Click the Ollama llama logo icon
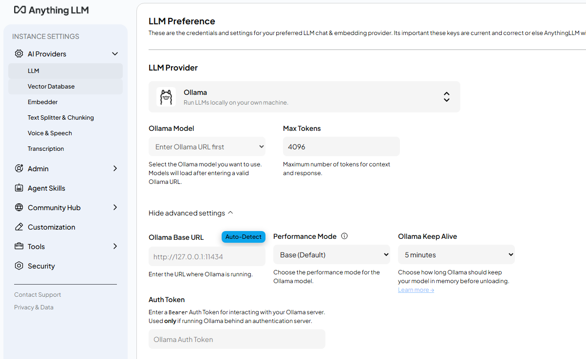 coord(166,97)
